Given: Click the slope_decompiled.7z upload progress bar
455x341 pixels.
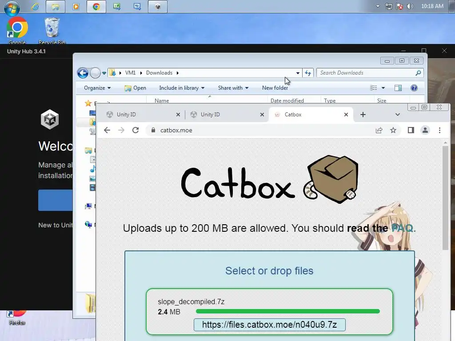Looking at the screenshot, I should point(287,311).
